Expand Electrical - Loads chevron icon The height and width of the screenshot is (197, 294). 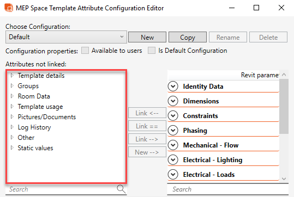pos(173,175)
